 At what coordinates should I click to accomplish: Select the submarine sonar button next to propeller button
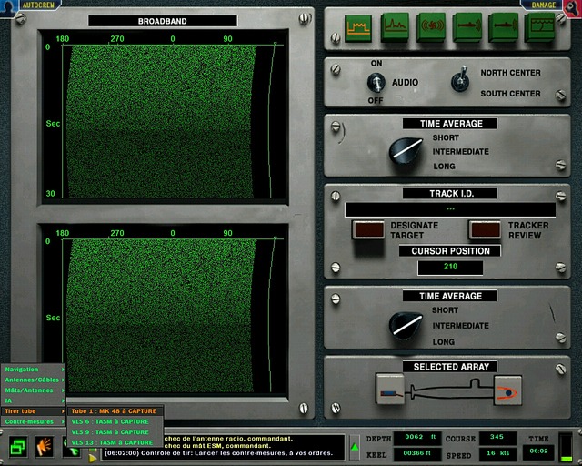tap(467, 26)
